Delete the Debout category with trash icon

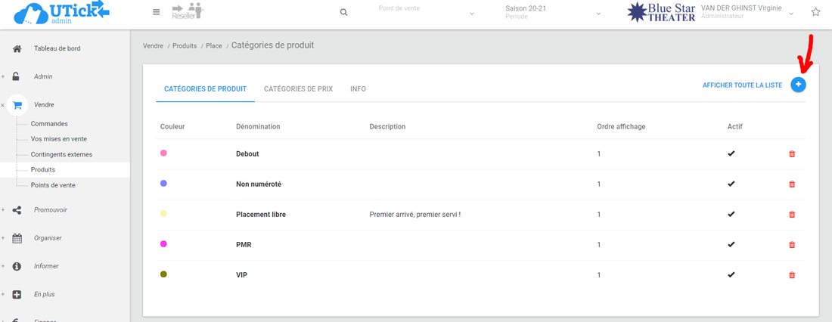[792, 154]
